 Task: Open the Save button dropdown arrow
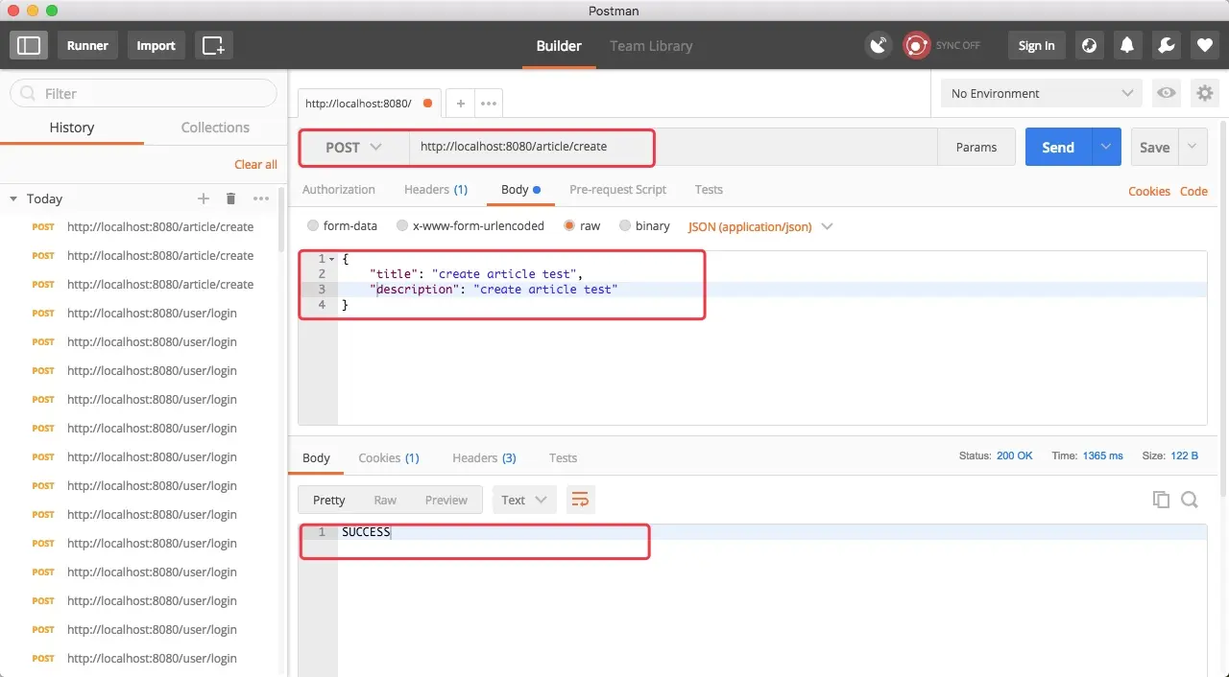tap(1192, 147)
